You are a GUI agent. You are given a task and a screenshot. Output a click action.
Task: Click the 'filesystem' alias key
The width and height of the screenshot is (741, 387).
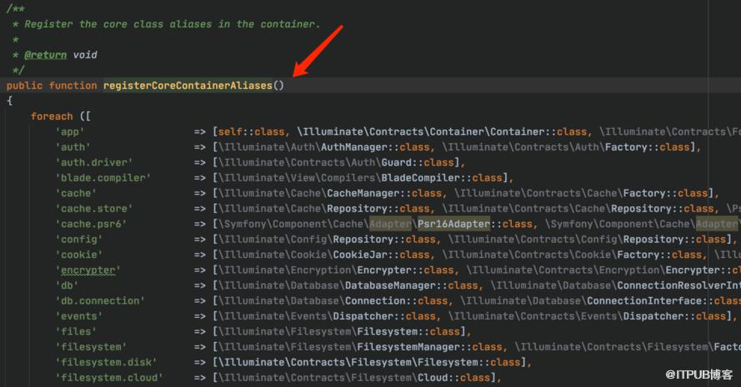coord(91,347)
